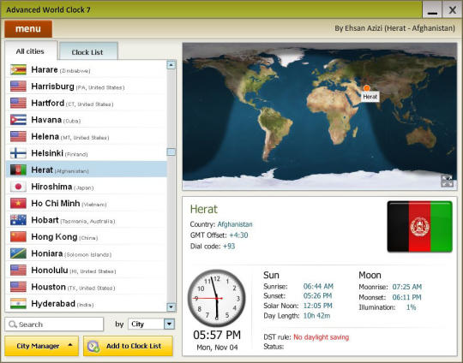The image size is (463, 363).
Task: Switch to the Clock List tab
Action: [87, 52]
